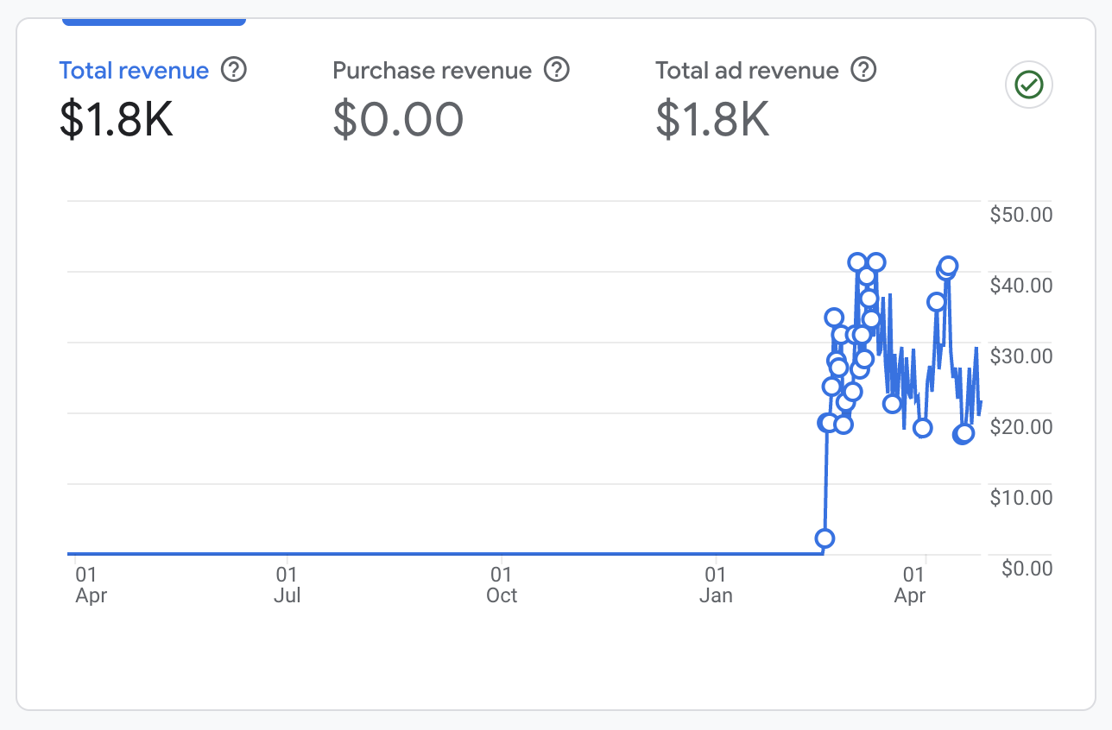Click the green data quality checkmark icon
The height and width of the screenshot is (730, 1112).
point(1027,85)
